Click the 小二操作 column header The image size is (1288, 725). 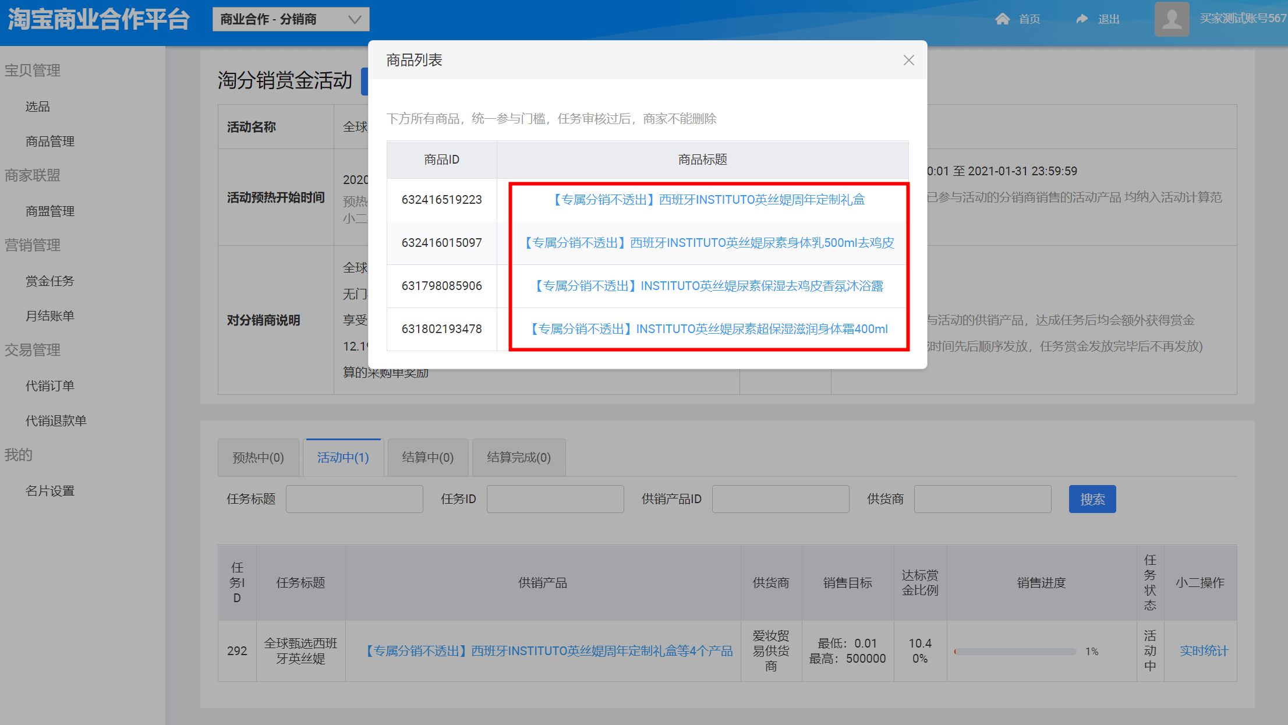[x=1200, y=583]
